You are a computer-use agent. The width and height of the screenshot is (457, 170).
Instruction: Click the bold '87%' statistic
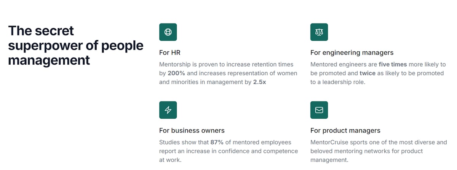click(x=217, y=142)
